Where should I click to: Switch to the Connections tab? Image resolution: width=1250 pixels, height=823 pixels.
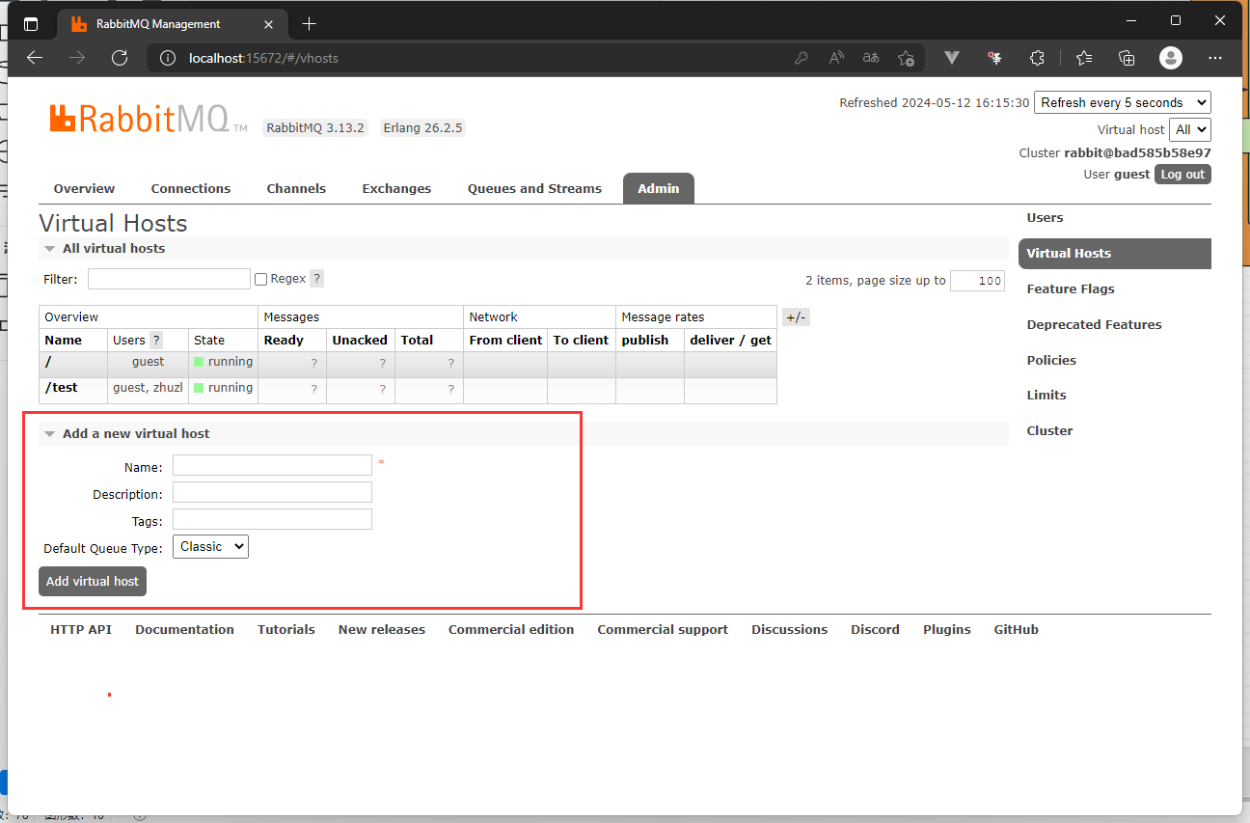(x=191, y=188)
